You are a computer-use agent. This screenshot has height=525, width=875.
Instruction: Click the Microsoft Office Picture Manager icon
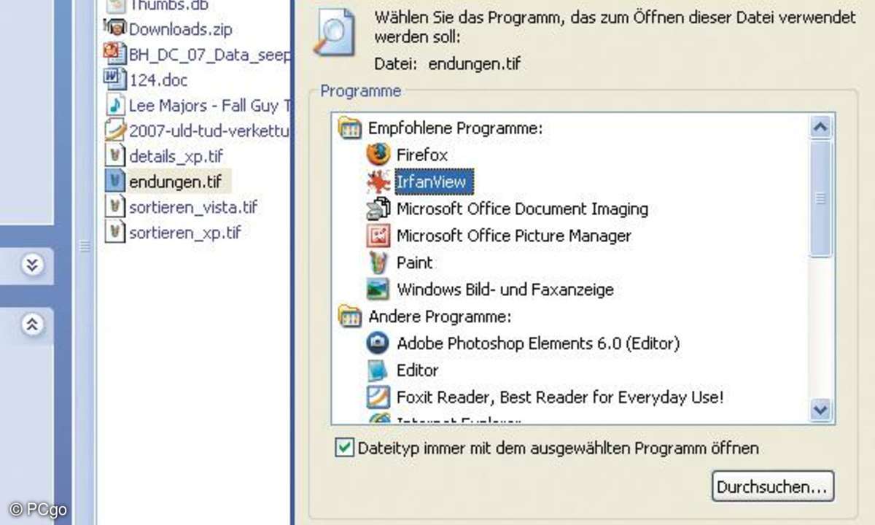[378, 236]
